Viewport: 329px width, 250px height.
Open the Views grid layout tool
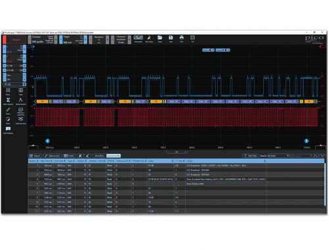20,91
